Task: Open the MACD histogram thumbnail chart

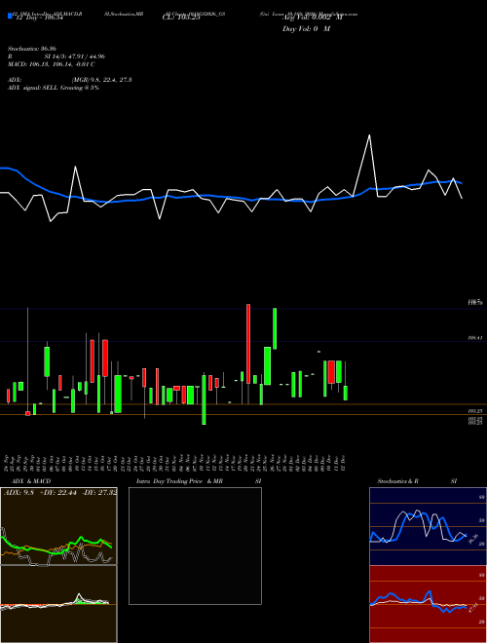Action: point(58,604)
